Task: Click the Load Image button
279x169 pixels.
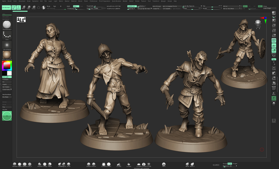Action: pyautogui.click(x=267, y=8)
